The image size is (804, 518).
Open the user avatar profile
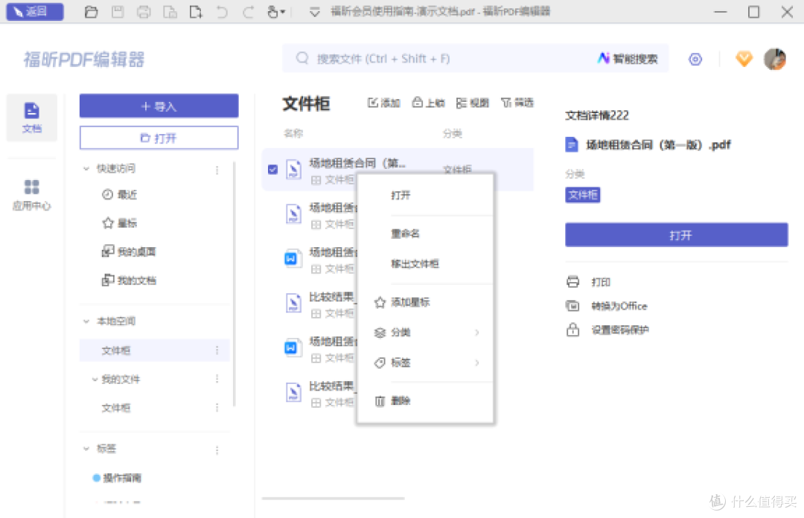coord(775,59)
